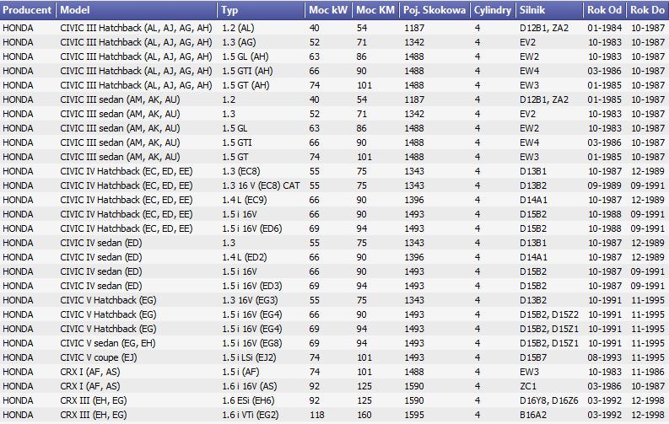Click the Moc kW column header
Image resolution: width=669 pixels, height=424 pixels.
pos(328,10)
